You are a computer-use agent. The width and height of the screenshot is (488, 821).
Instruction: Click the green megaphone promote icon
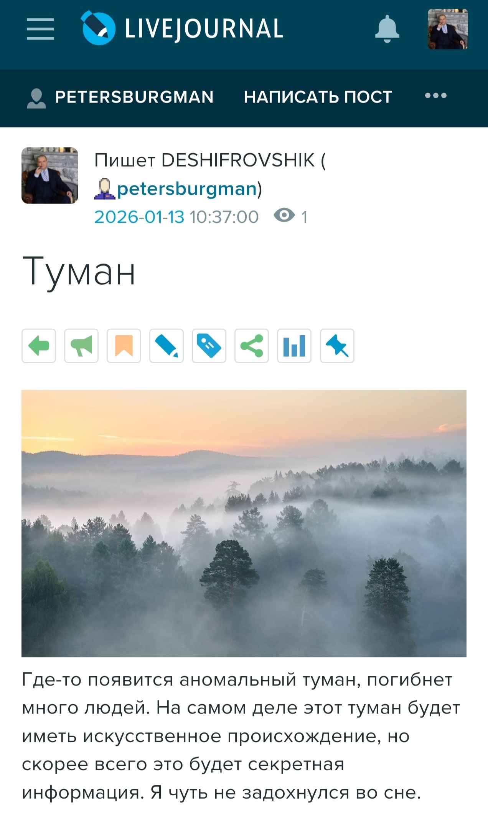(x=81, y=346)
